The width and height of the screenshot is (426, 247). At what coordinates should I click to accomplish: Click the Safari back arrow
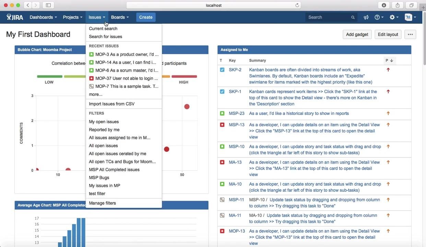[28, 5]
